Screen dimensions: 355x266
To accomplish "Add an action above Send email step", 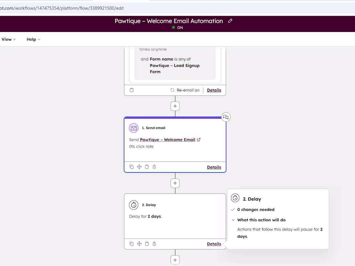I will [x=175, y=106].
